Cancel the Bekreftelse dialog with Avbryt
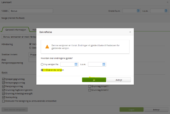Viewport: 170px width, 114px height. (x=119, y=80)
